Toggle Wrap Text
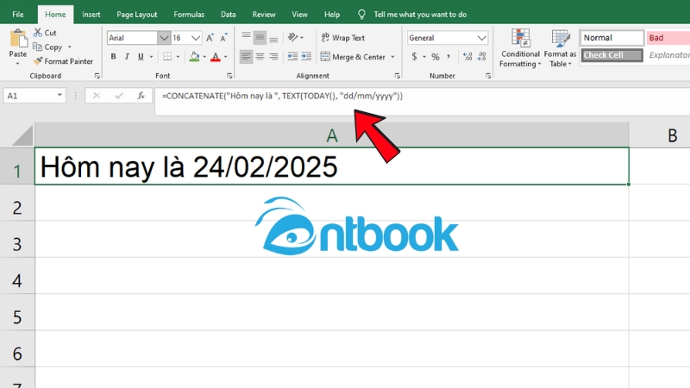 tap(343, 38)
